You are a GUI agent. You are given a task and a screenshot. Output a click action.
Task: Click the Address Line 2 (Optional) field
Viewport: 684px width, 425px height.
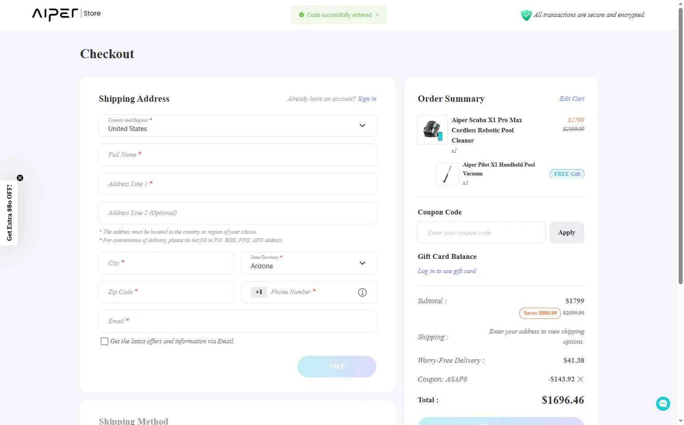pyautogui.click(x=237, y=213)
